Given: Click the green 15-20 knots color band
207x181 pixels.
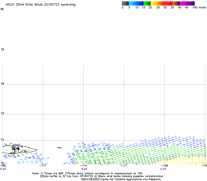Looking at the screenshot, I should (x=147, y=3).
